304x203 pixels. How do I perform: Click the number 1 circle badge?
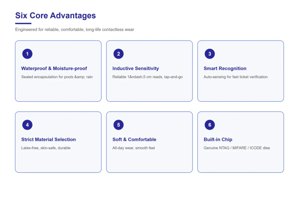pos(27,54)
